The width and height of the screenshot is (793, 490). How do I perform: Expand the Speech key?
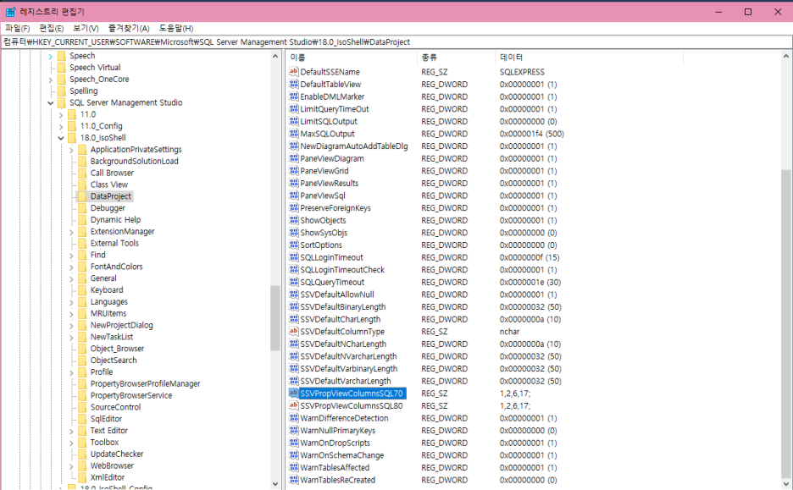tap(51, 56)
